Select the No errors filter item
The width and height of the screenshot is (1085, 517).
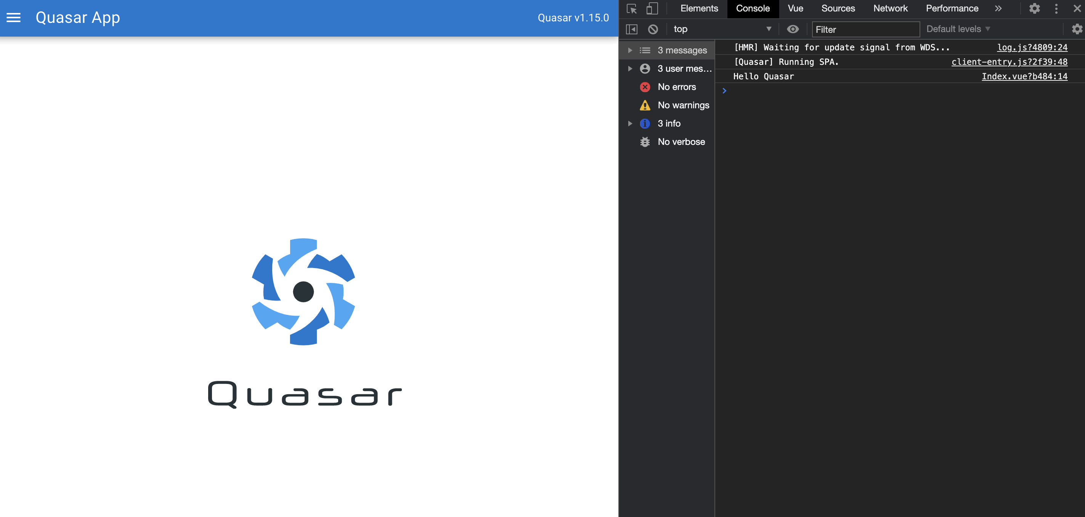coord(676,87)
